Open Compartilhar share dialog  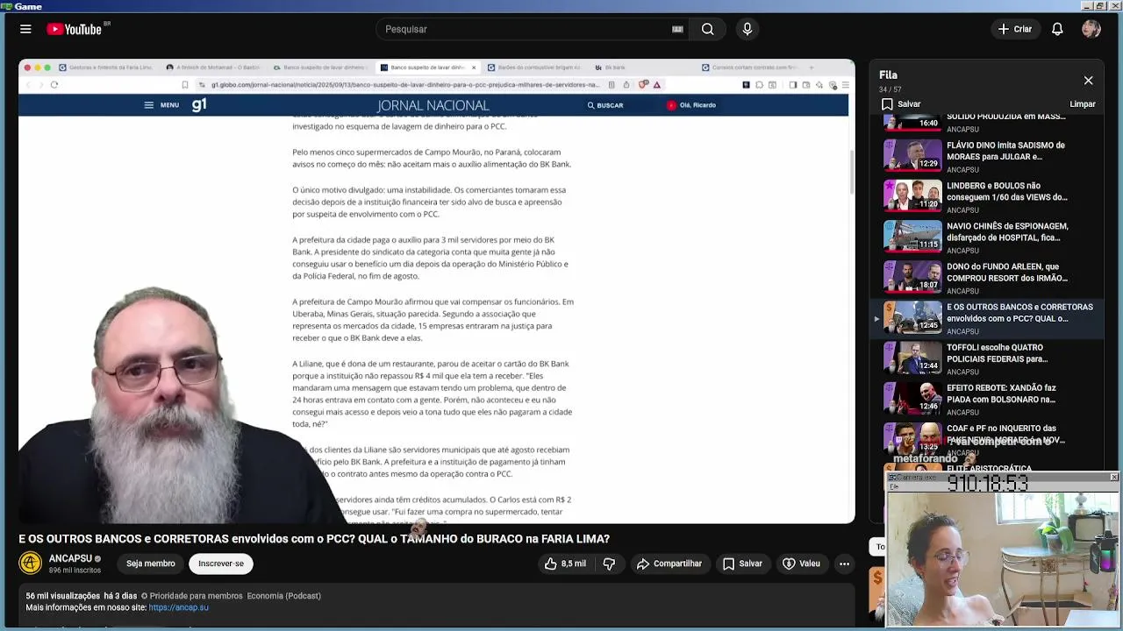tap(669, 564)
